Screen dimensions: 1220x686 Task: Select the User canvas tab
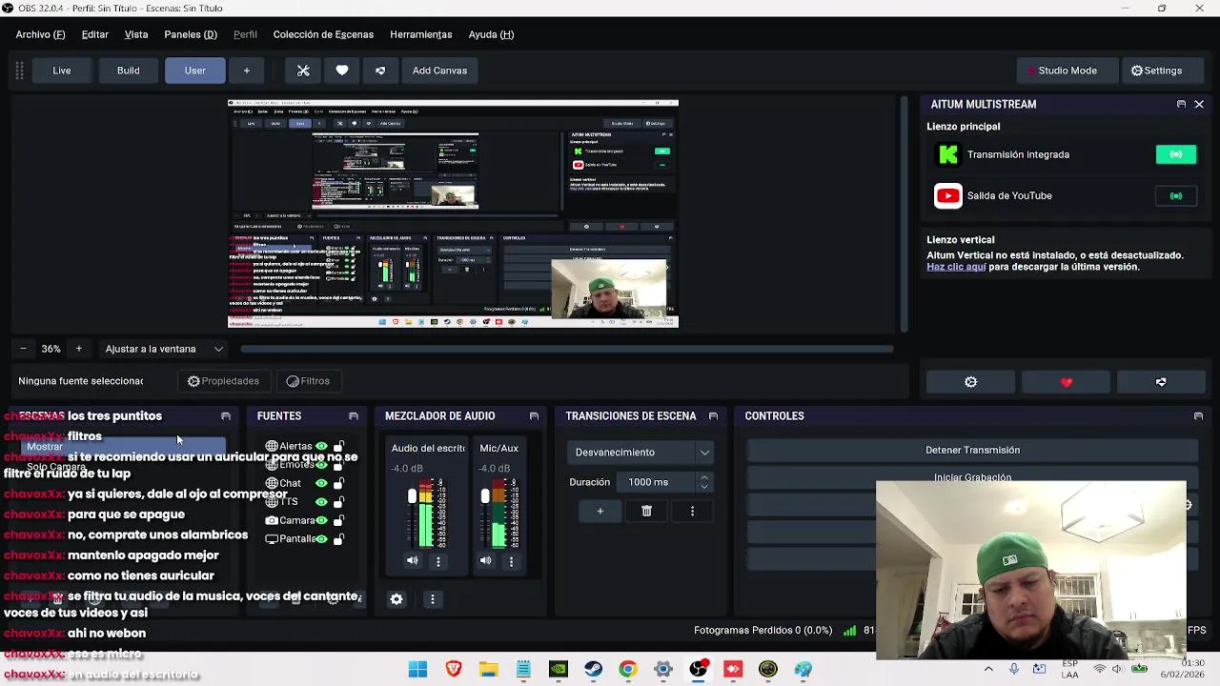click(194, 71)
